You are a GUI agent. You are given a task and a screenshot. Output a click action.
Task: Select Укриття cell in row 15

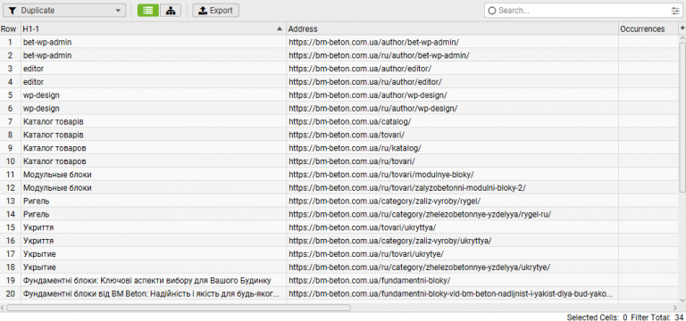point(153,227)
